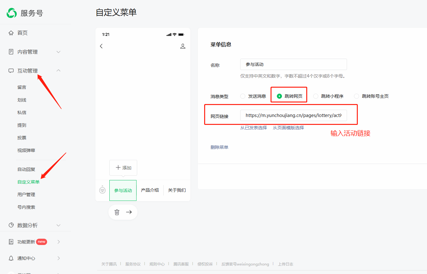427x274 pixels.
Task: Open 私信 in sidebar
Action: pyautogui.click(x=22, y=113)
